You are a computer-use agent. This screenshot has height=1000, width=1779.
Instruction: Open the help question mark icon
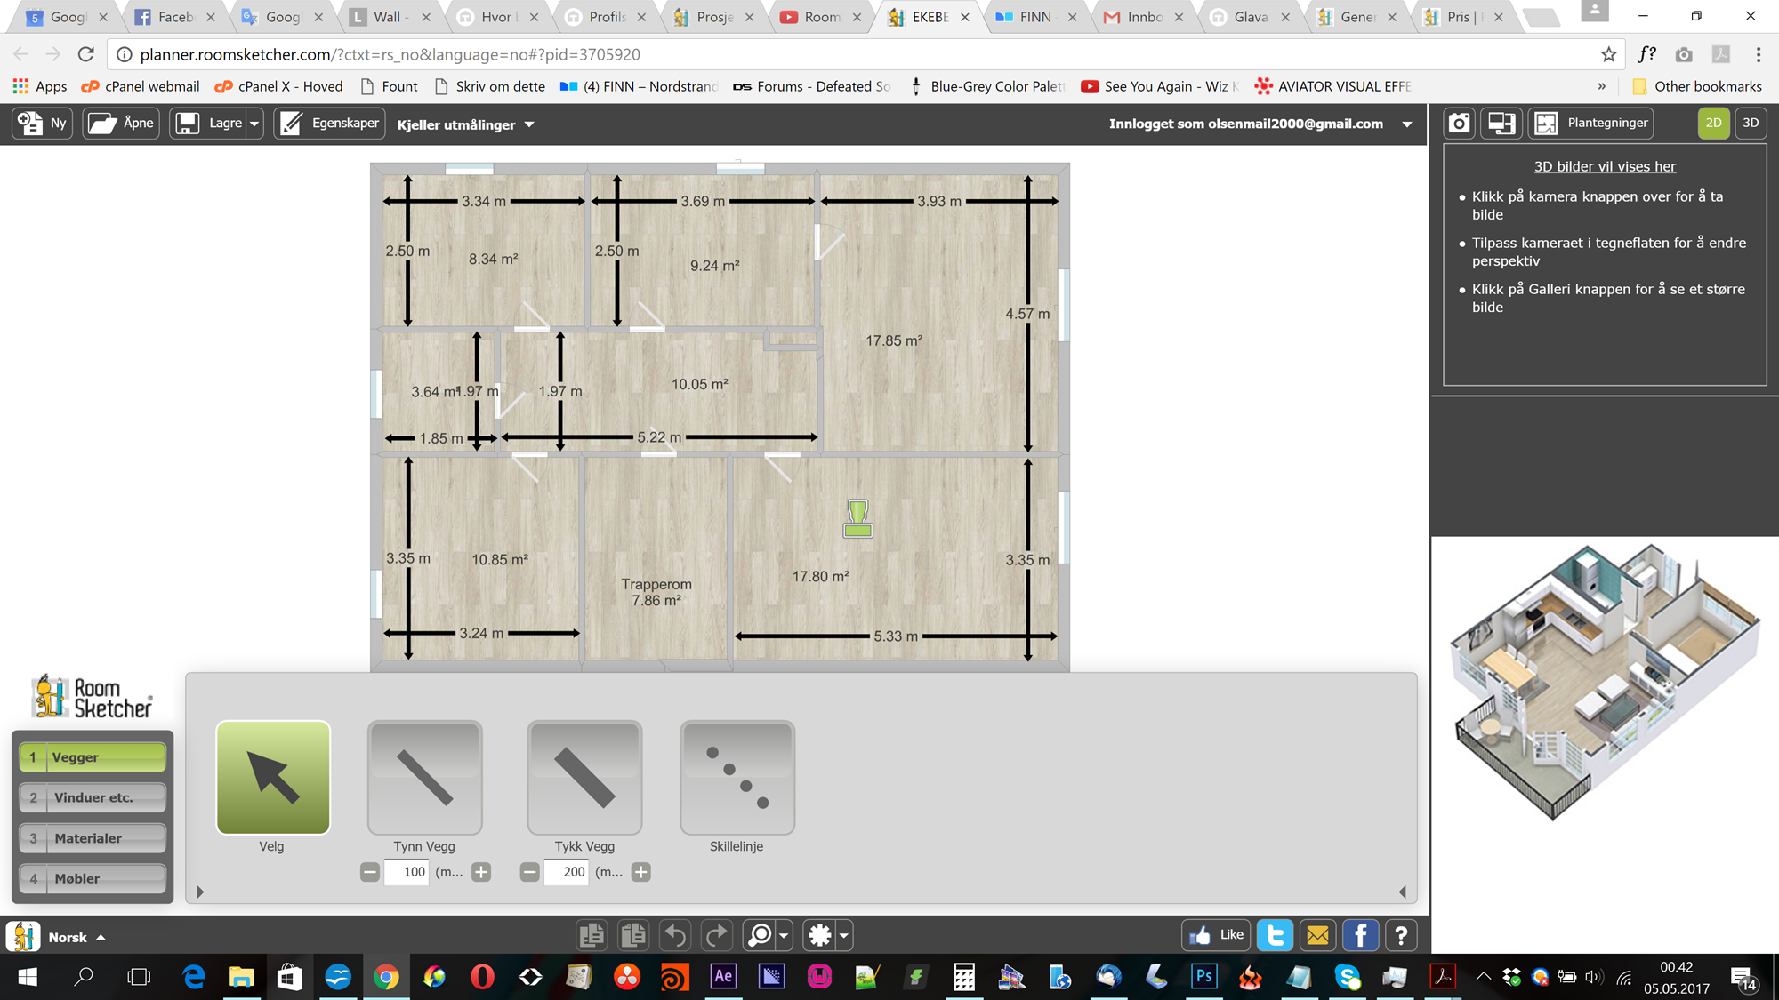point(1401,935)
